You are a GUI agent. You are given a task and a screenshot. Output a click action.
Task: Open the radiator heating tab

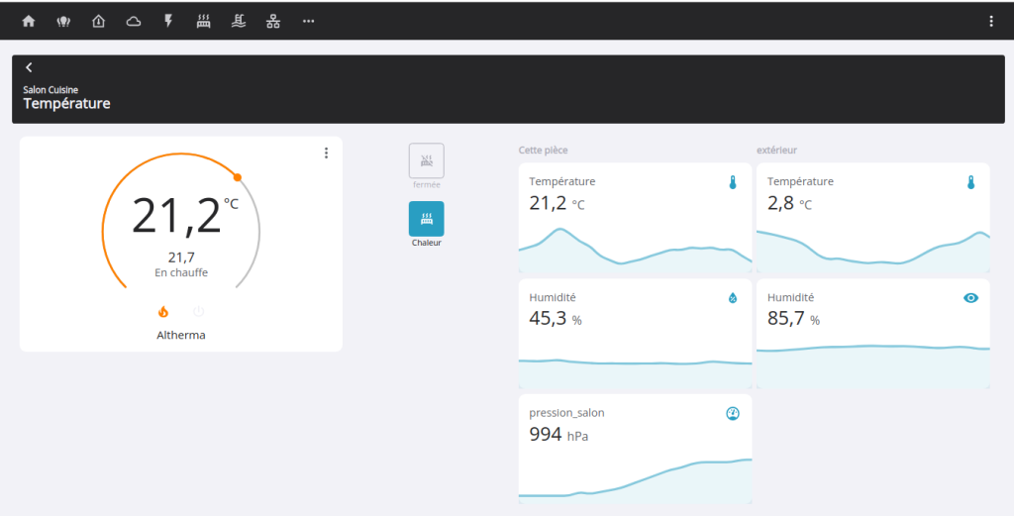(x=204, y=22)
